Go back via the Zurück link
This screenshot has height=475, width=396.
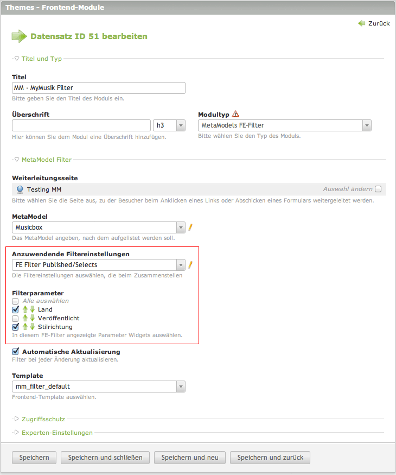coord(374,23)
